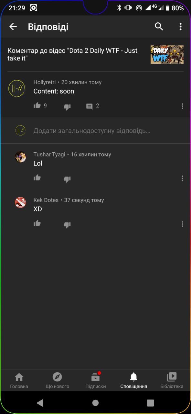Open the Підписки tab
This screenshot has height=414, width=191.
pyautogui.click(x=95, y=381)
